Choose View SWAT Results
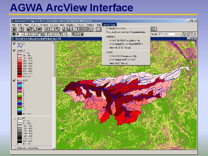This screenshot has width=208, height=156. 126,63
